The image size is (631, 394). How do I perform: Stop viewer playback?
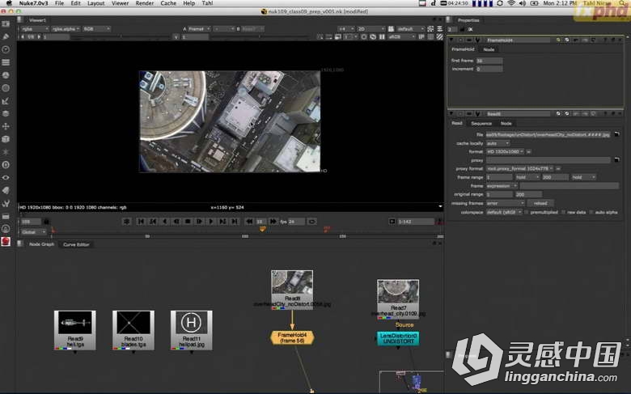click(188, 222)
